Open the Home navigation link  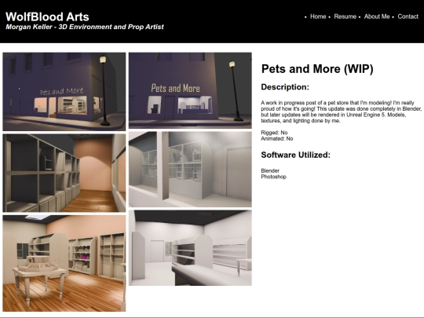pyautogui.click(x=318, y=16)
